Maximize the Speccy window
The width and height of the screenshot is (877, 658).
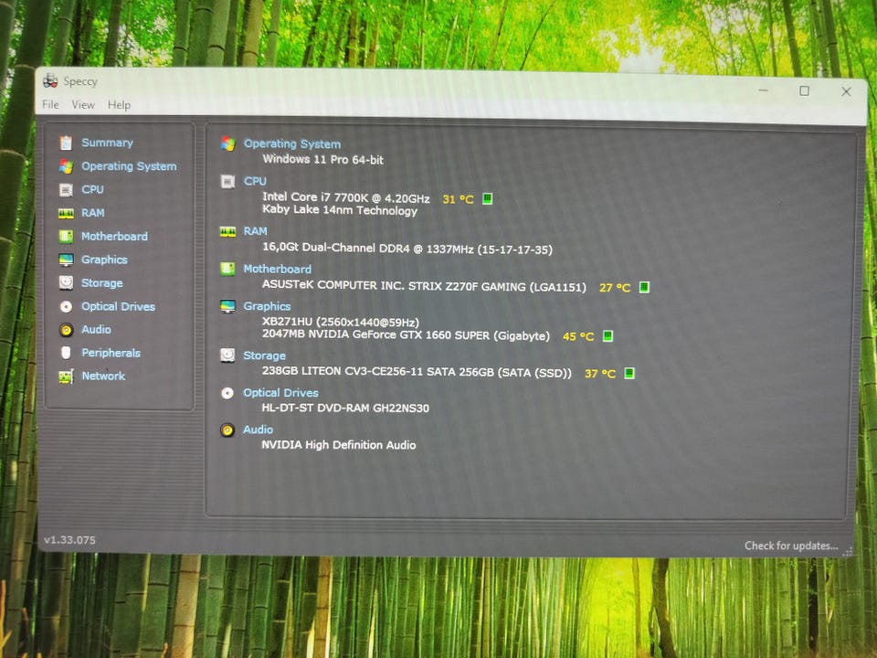(804, 90)
